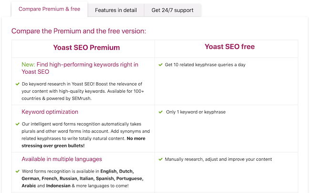Image resolution: width=310 pixels, height=193 pixels.
Task: Click checkmark next to Get 10 related keyphrase queries
Action: click(161, 65)
